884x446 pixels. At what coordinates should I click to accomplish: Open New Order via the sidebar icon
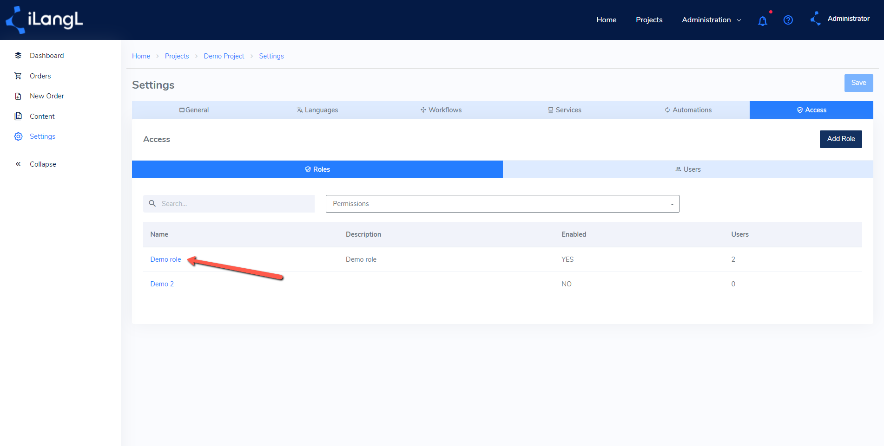pyautogui.click(x=18, y=96)
